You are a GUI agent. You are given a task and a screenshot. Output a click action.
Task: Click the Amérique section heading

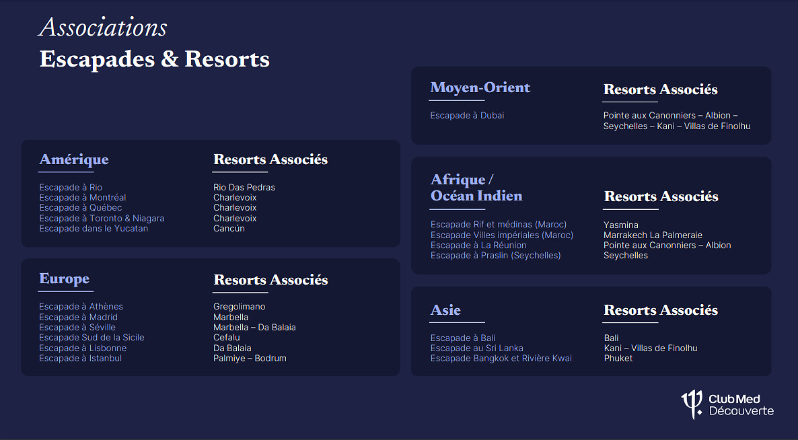(73, 159)
